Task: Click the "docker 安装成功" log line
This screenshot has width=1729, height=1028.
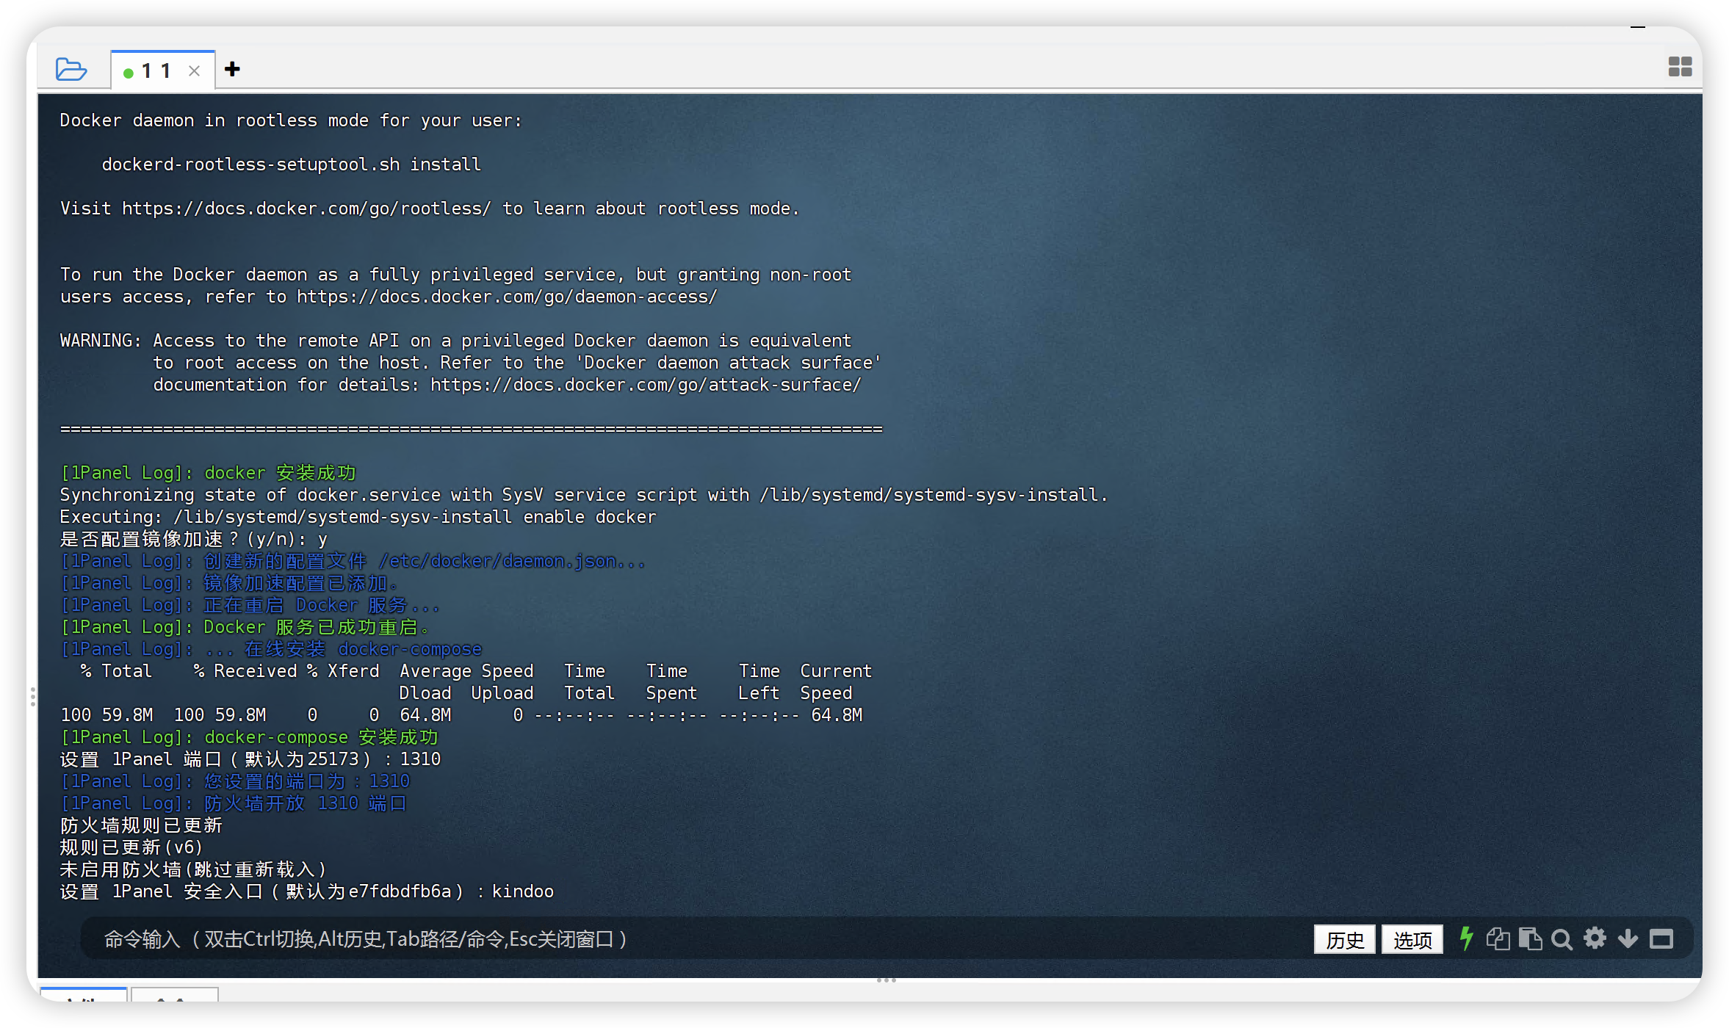Action: coord(208,473)
